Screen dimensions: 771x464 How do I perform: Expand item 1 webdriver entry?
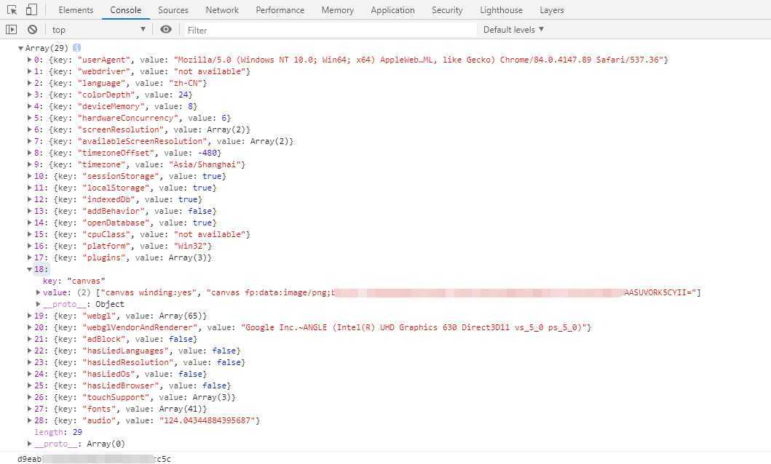click(30, 71)
